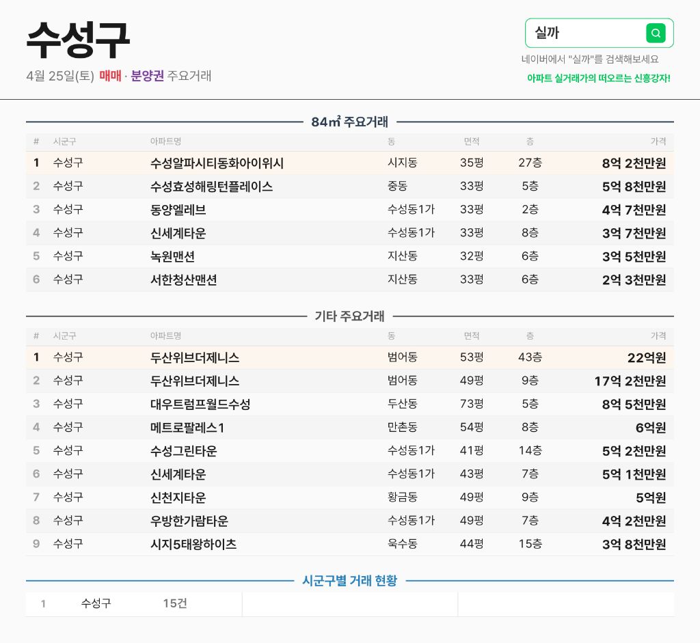Click the red 매매 label
The image size is (700, 643).
(x=110, y=76)
